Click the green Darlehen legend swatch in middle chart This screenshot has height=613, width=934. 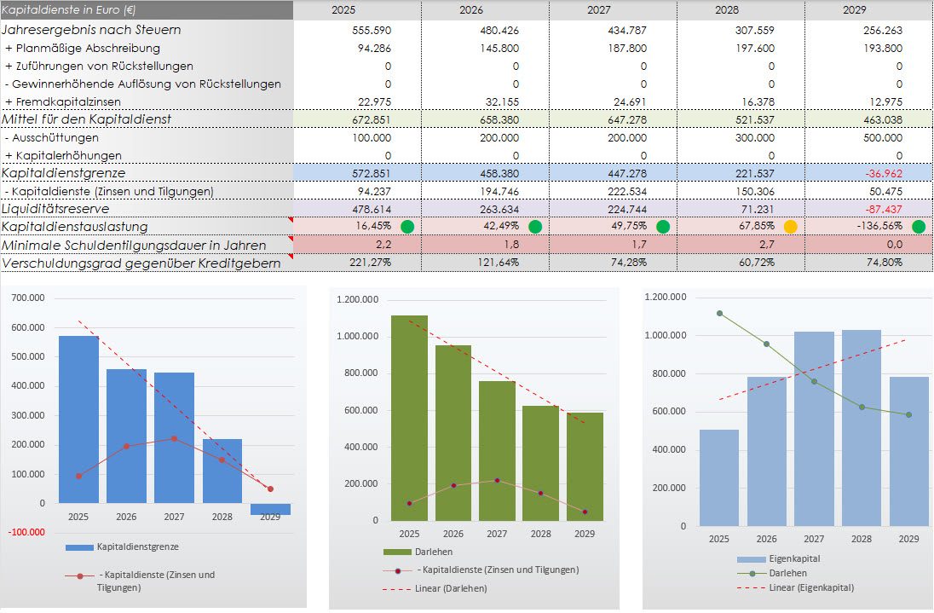point(396,552)
